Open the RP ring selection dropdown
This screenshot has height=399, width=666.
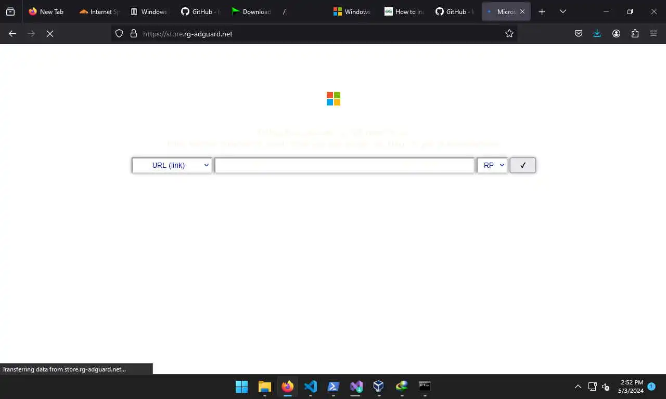tap(492, 165)
